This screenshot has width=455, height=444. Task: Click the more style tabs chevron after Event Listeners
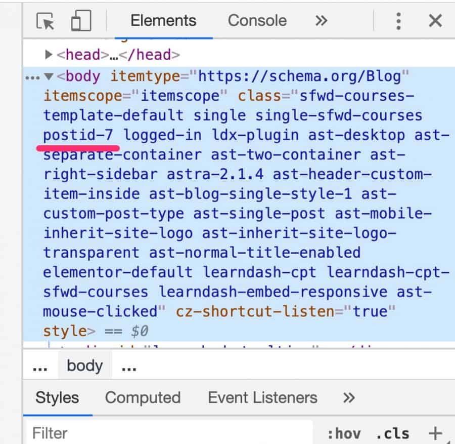tap(349, 398)
